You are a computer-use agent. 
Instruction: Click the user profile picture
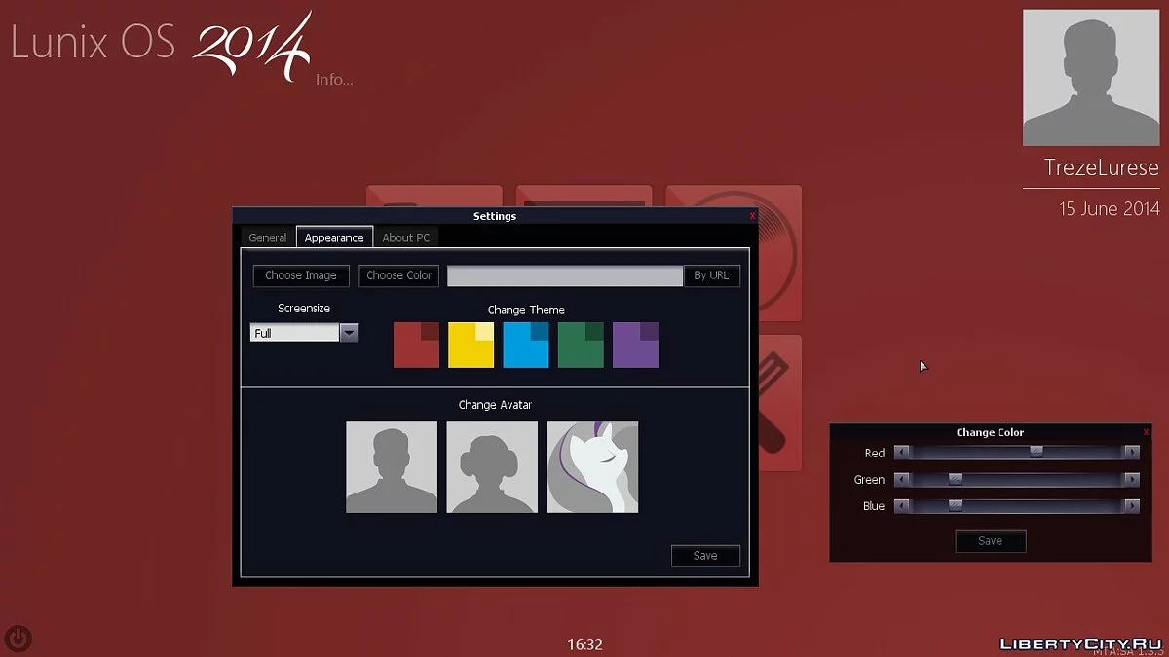pos(1090,78)
